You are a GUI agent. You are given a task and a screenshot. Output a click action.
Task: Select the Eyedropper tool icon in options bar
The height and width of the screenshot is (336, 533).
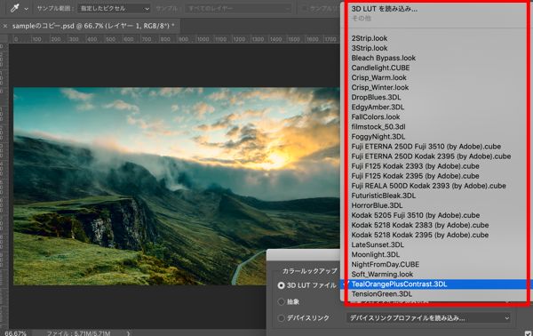point(14,8)
